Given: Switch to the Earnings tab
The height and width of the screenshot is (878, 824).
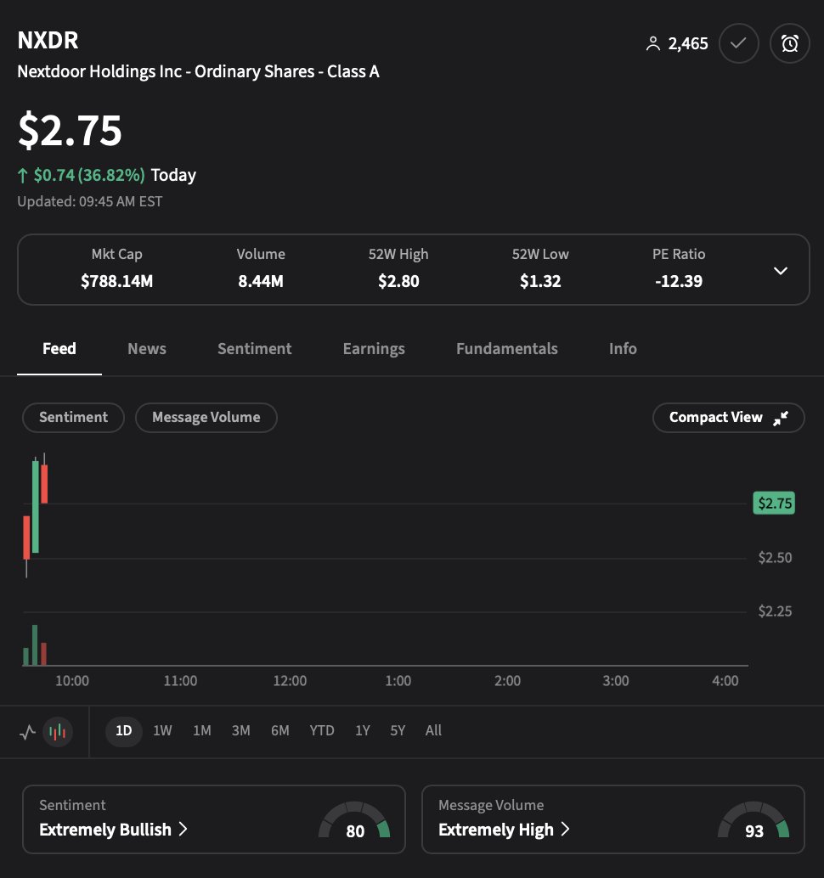Looking at the screenshot, I should click(x=374, y=348).
